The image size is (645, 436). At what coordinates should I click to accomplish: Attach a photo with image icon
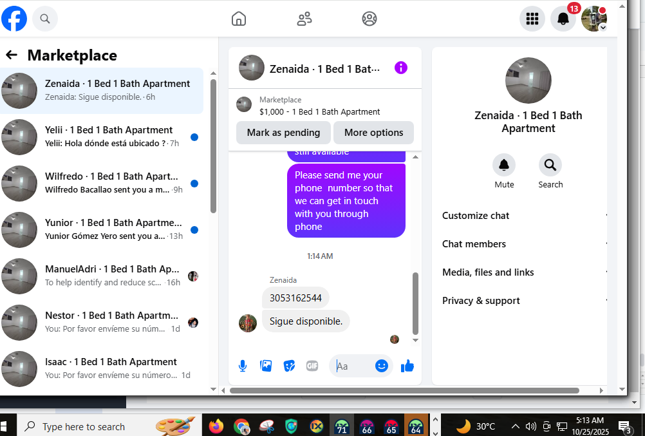coord(266,366)
